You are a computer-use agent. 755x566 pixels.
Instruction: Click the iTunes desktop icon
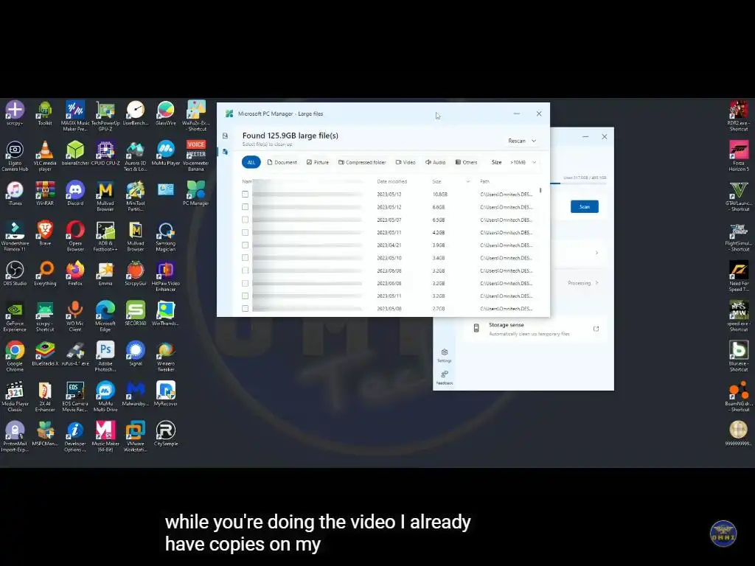[x=15, y=194]
